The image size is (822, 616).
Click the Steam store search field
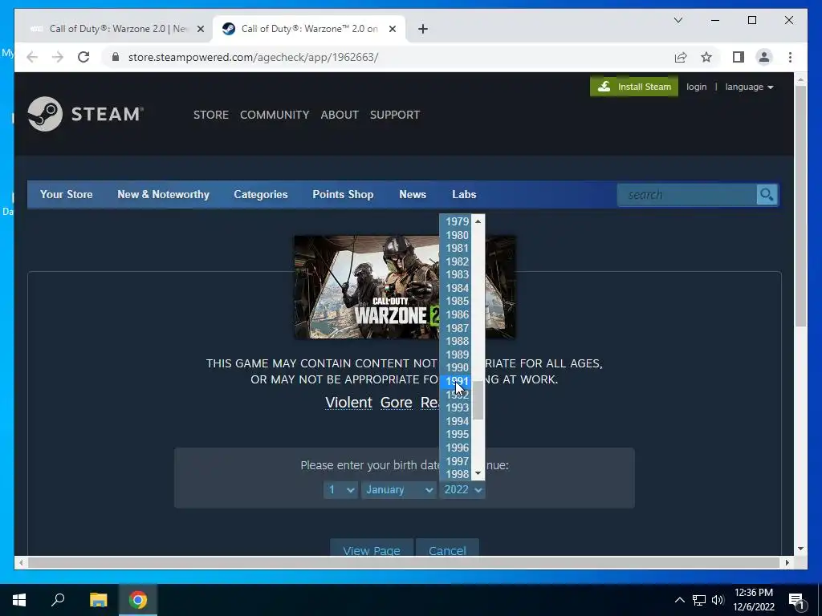click(687, 195)
